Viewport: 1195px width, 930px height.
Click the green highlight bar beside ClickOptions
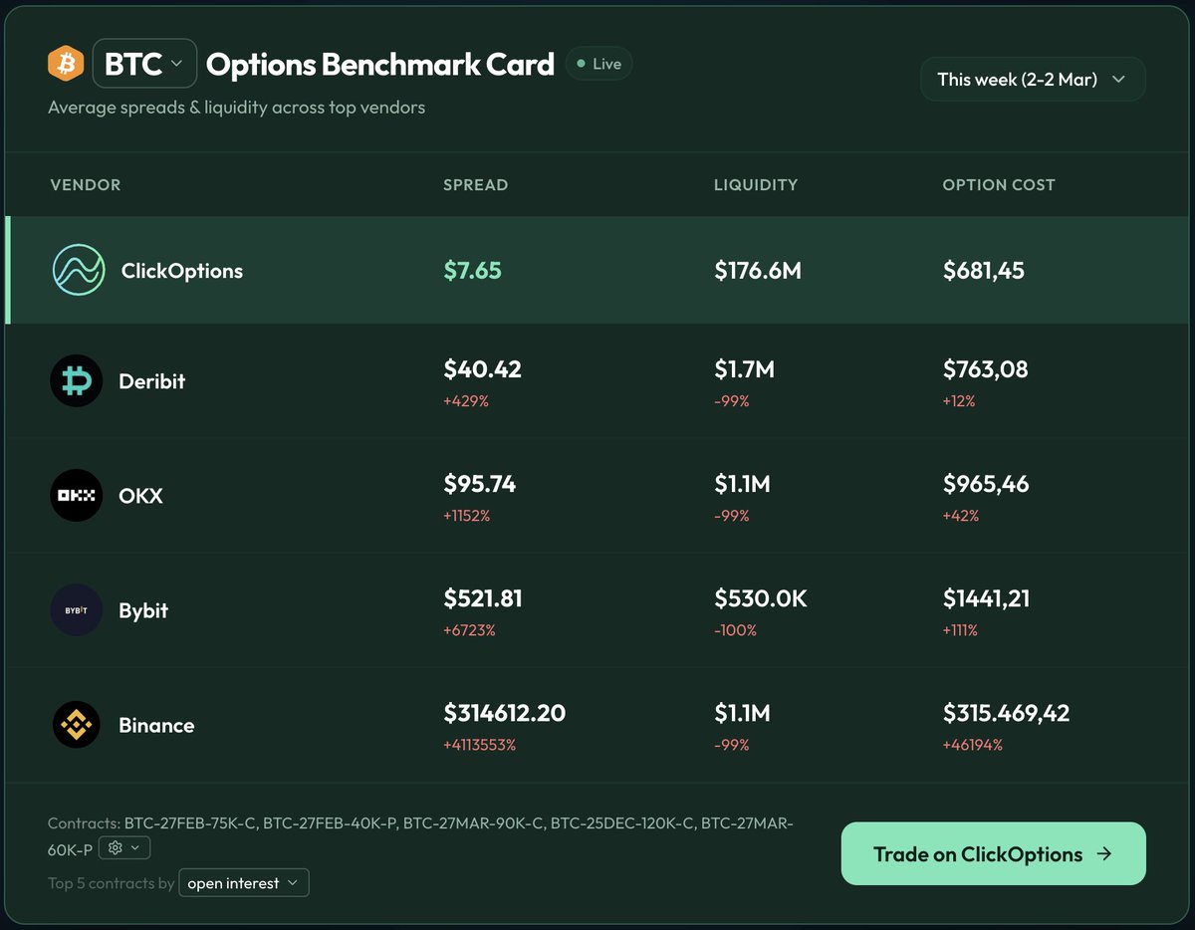coord(7,270)
